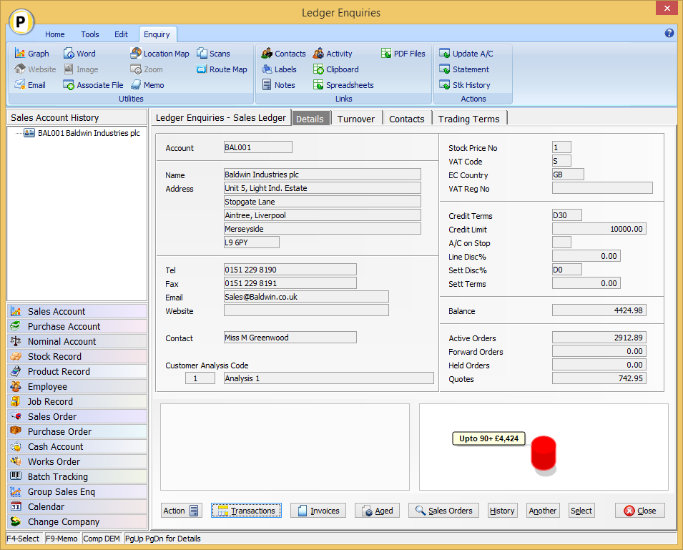
Task: Open Cash Account in the sidebar
Action: [x=77, y=446]
